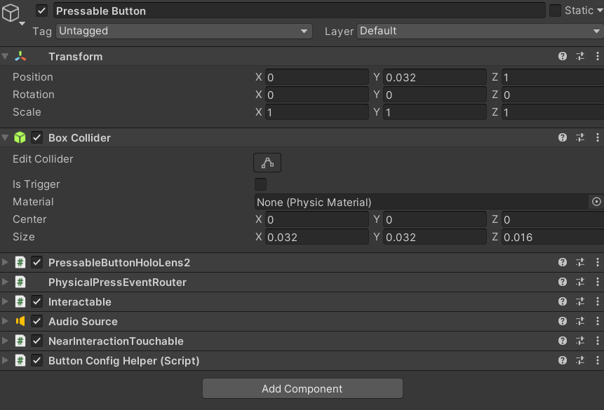Click the Add Component button
Image resolution: width=604 pixels, height=410 pixels.
pos(302,388)
